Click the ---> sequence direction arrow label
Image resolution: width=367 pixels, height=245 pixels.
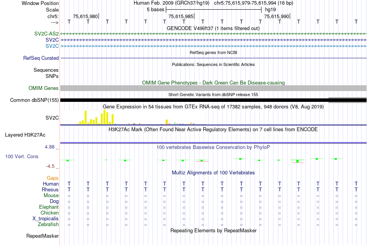pyautogui.click(x=54, y=23)
